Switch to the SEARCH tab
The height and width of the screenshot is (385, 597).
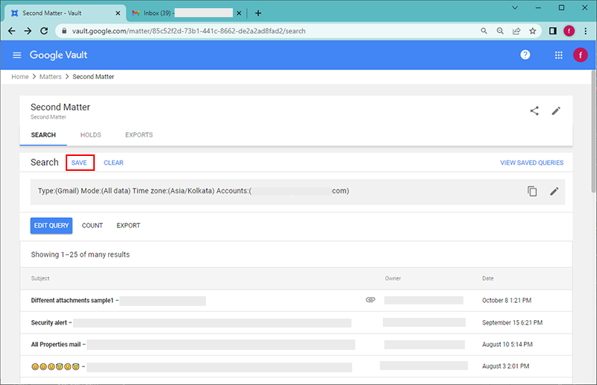point(43,135)
